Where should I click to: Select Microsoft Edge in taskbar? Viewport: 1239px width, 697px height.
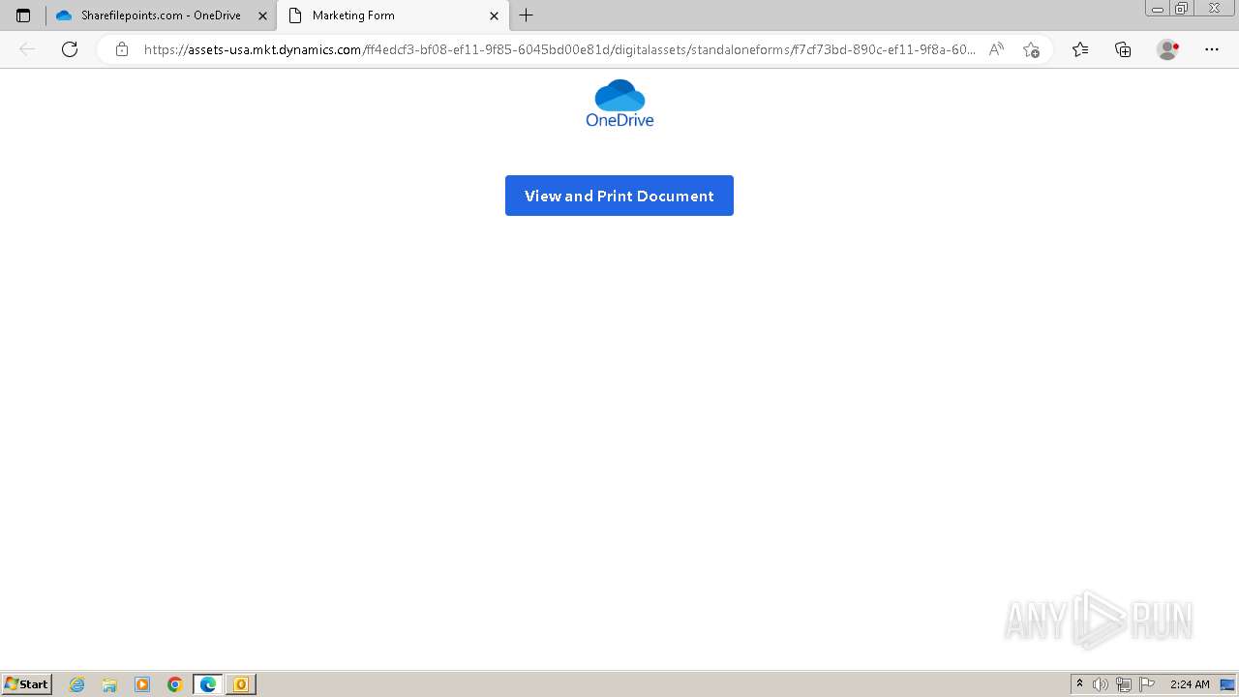pyautogui.click(x=208, y=684)
